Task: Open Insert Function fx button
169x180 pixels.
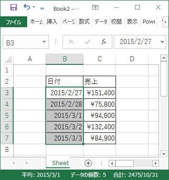Action: (x=104, y=42)
